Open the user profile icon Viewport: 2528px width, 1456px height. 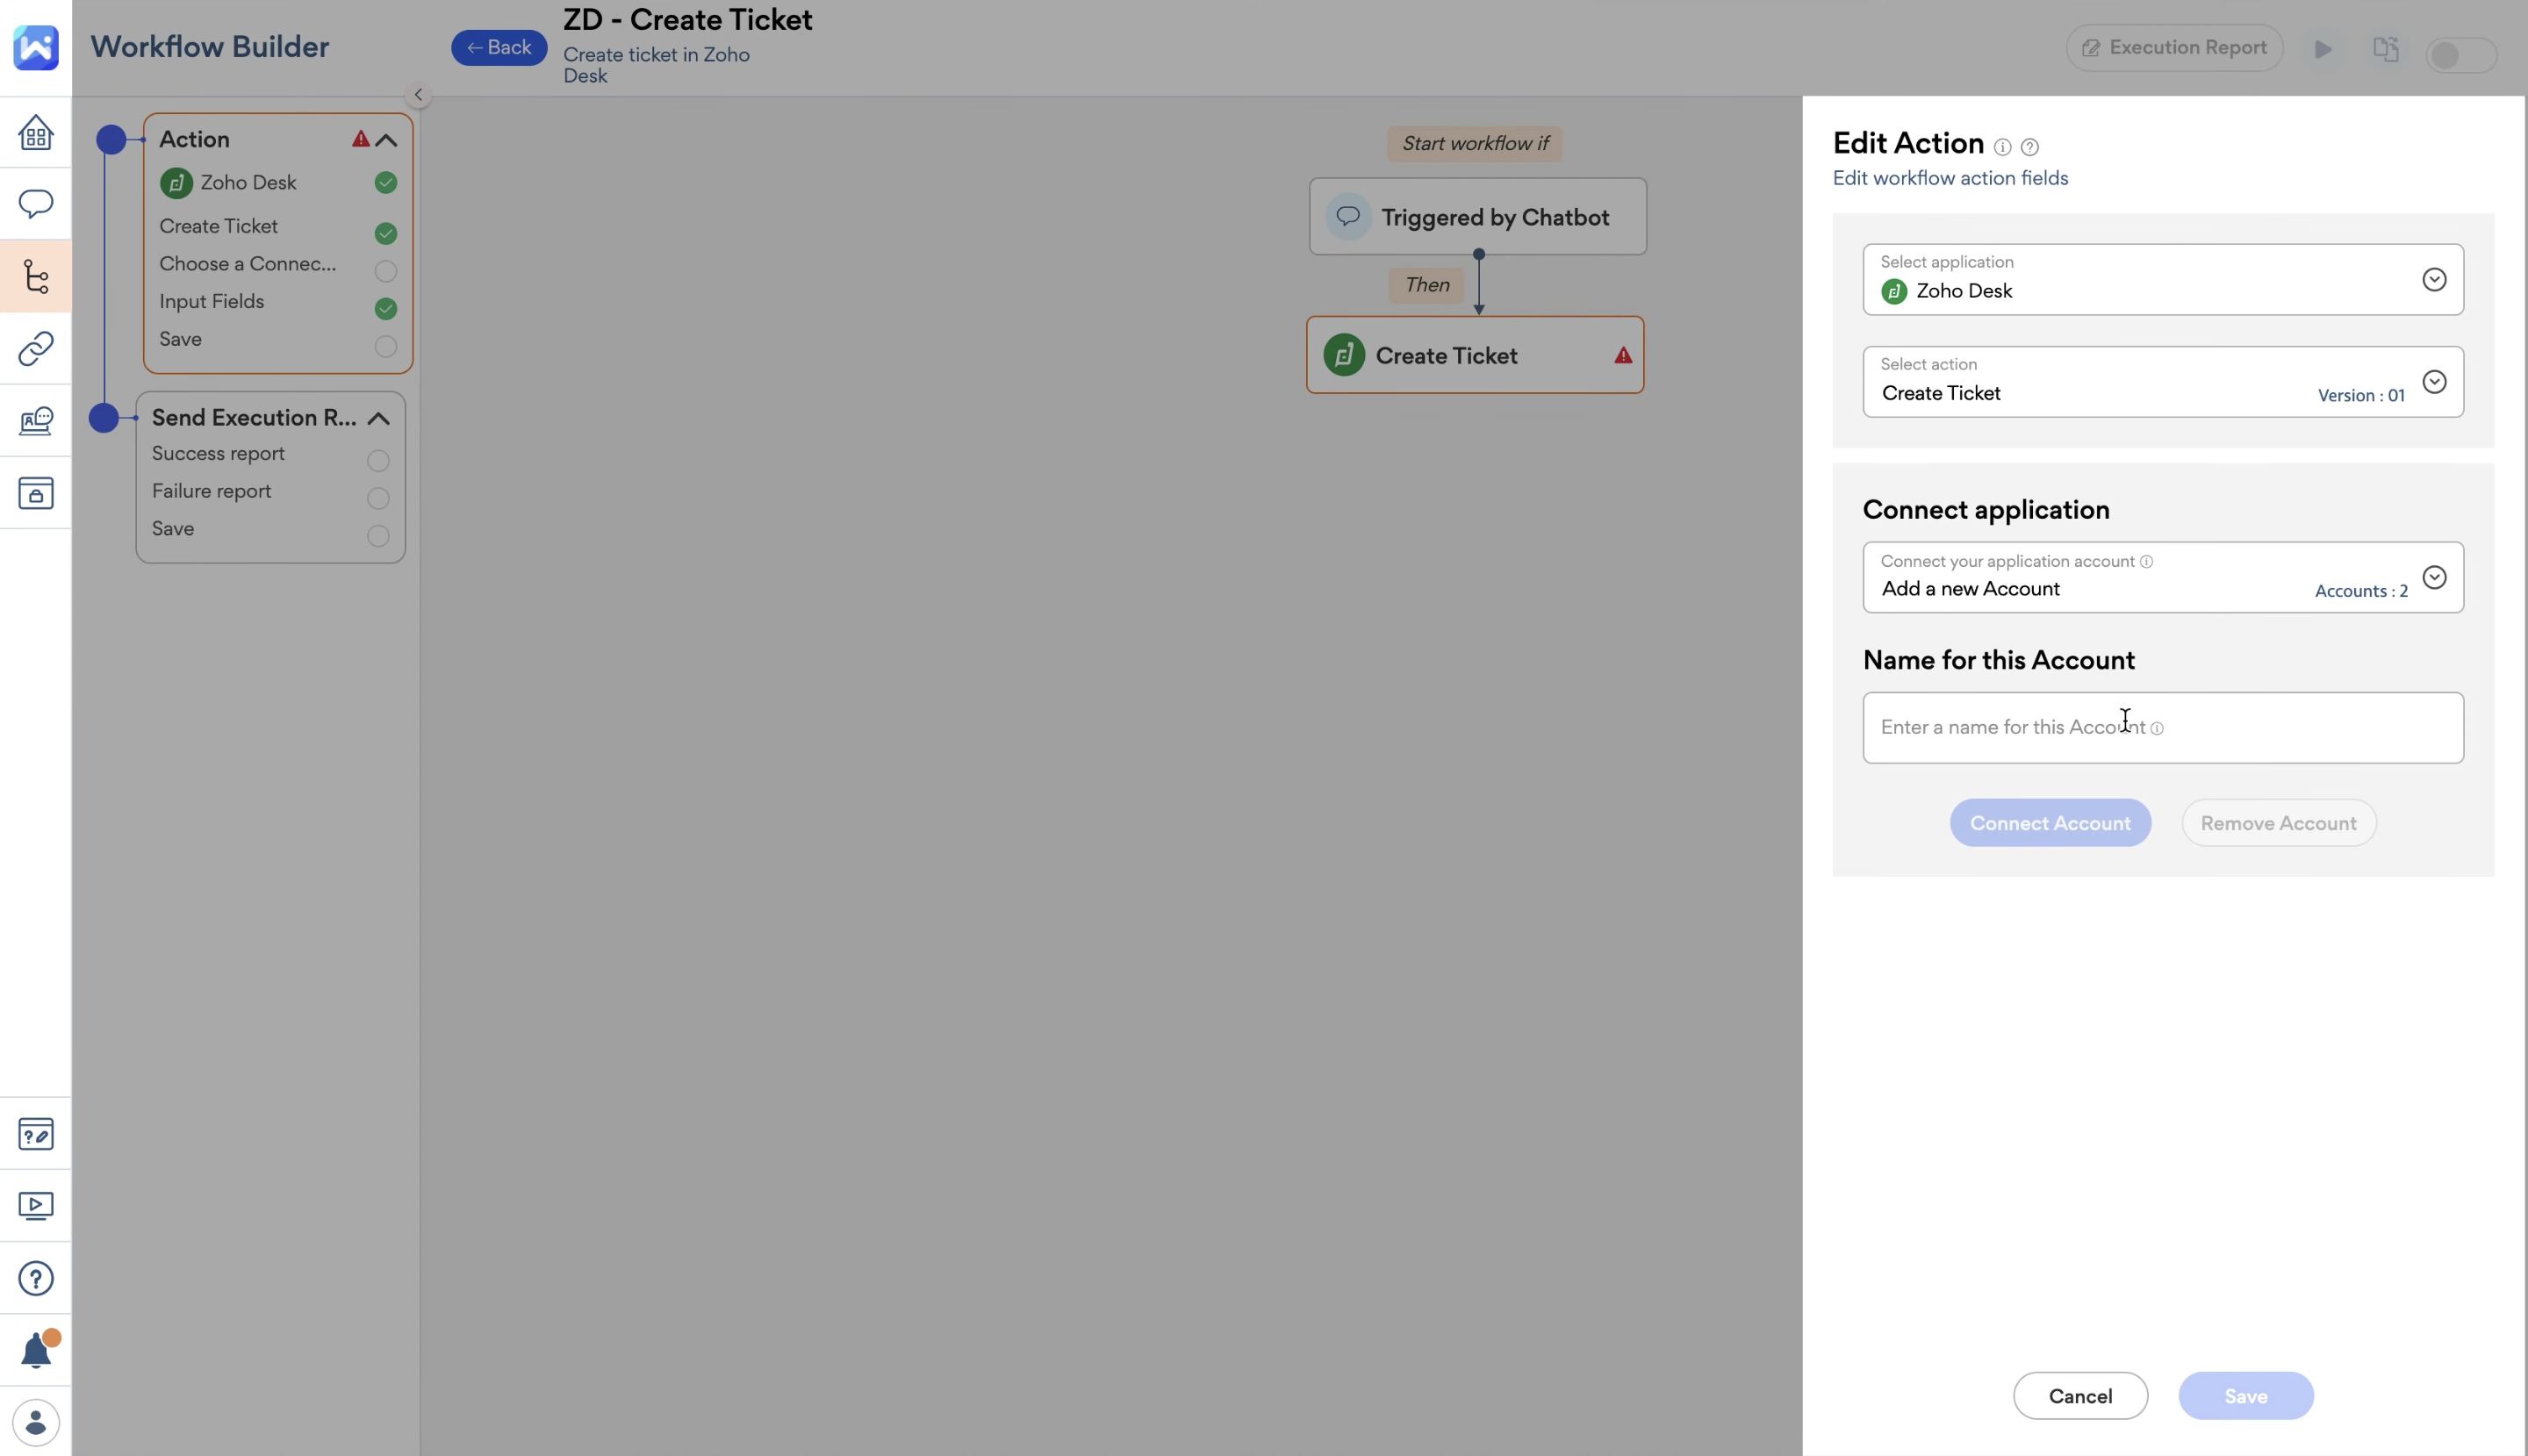(x=36, y=1422)
